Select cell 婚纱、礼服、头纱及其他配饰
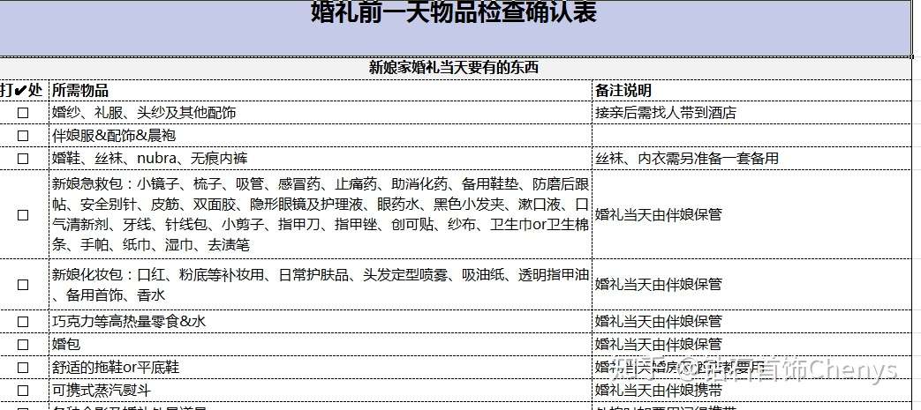The image size is (921, 410). (321, 113)
